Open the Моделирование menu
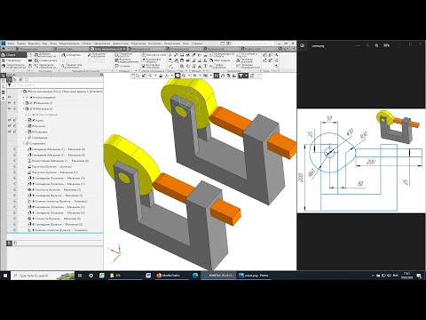This screenshot has height=320, width=426. point(69,44)
